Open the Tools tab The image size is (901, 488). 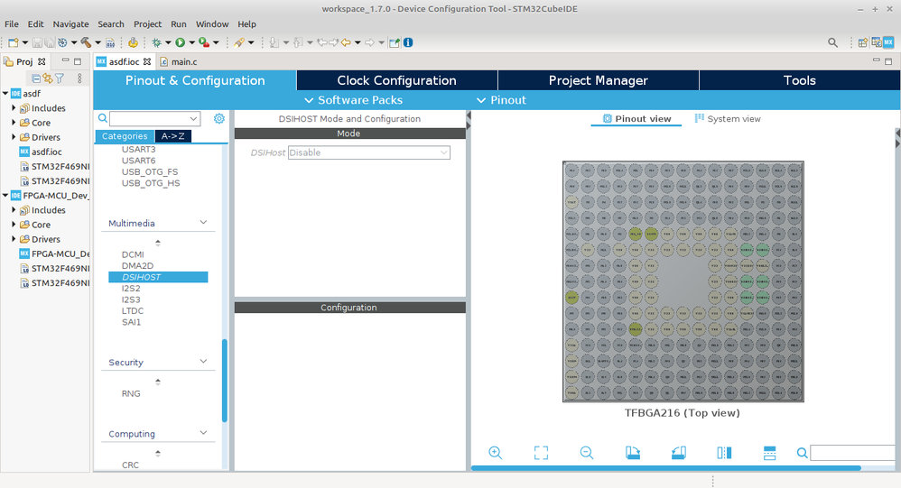click(800, 80)
